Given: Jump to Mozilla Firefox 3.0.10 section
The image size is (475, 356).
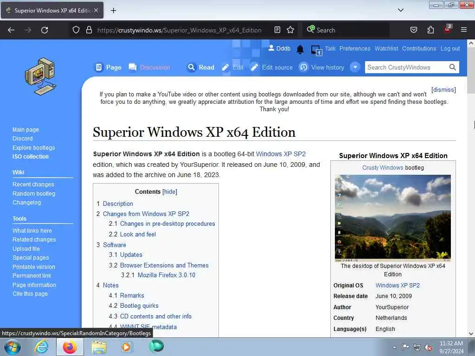Looking at the screenshot, I should pos(167,275).
